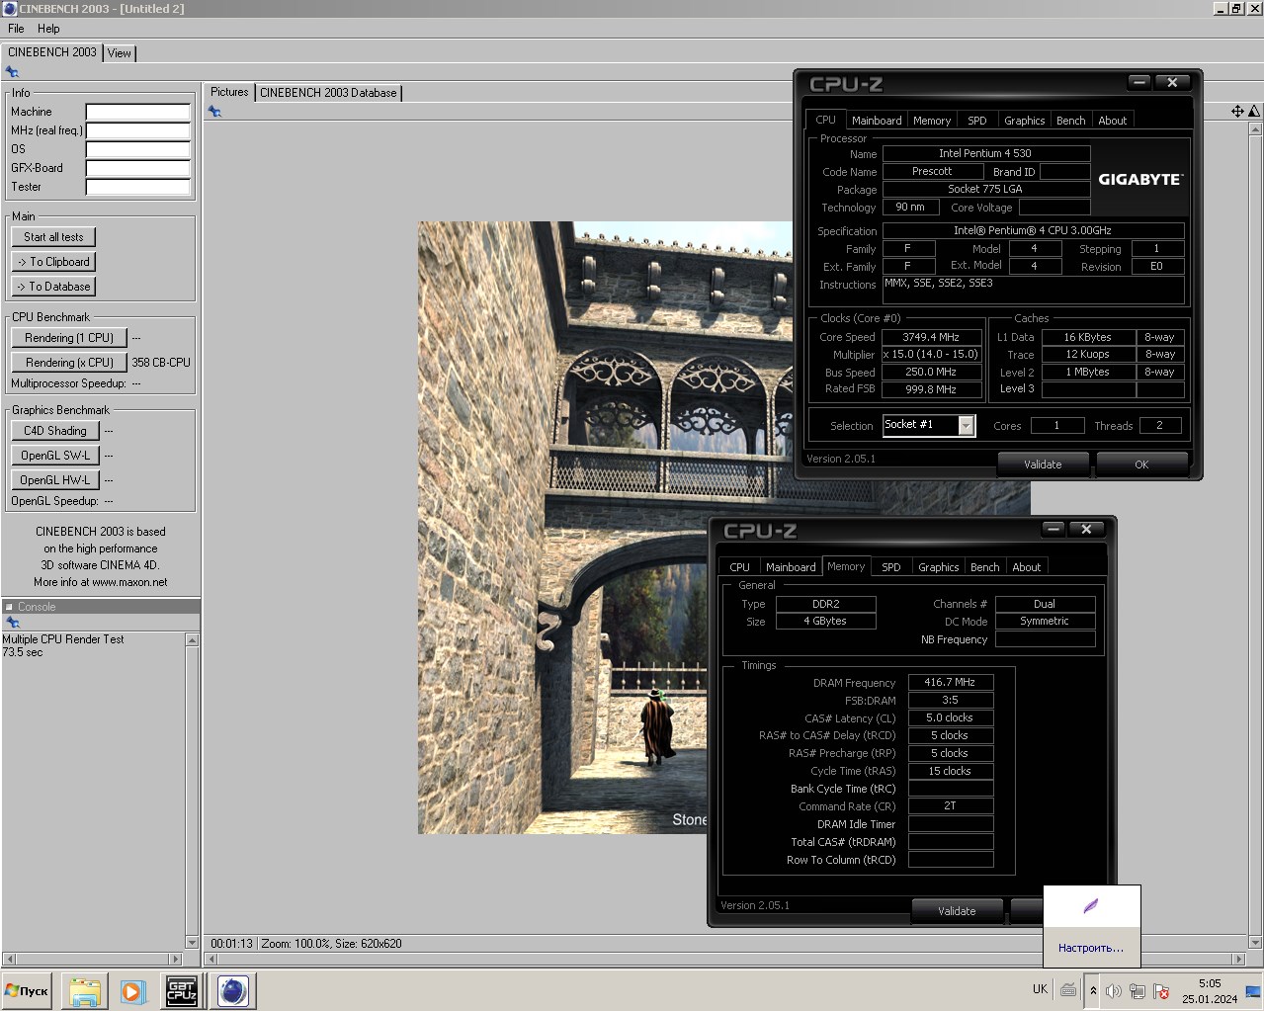Viewport: 1264px width, 1011px height.
Task: Click the zoom triangle icon in picture view
Action: [x=1254, y=112]
